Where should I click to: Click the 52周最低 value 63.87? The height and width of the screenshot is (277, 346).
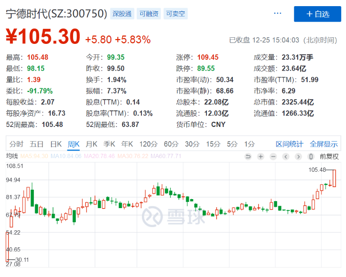[x=131, y=125]
